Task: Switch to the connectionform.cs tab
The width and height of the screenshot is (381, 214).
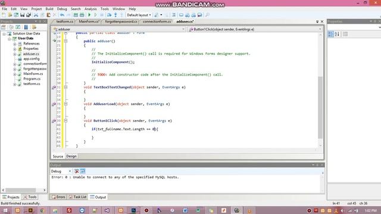Action: point(157,21)
